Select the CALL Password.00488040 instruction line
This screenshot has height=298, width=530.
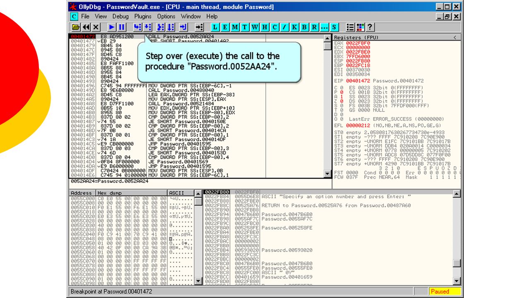(x=196, y=90)
